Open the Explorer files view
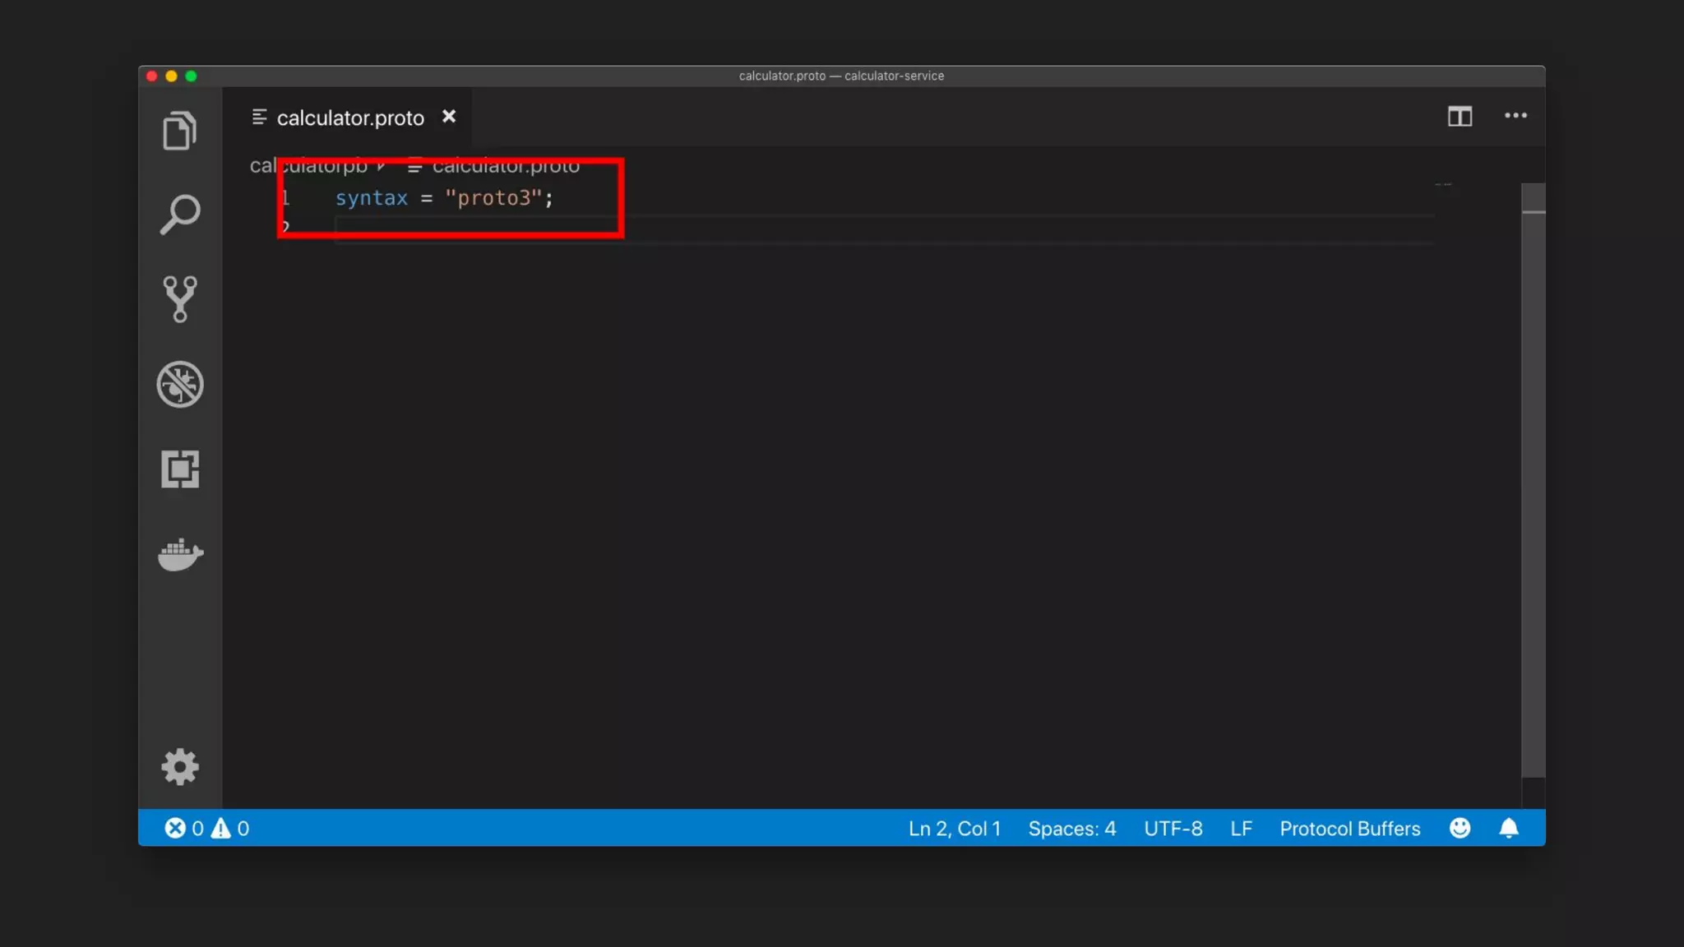This screenshot has width=1684, height=947. click(179, 130)
